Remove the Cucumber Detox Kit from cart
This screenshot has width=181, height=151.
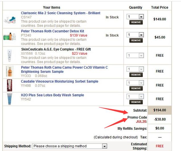(136, 41)
